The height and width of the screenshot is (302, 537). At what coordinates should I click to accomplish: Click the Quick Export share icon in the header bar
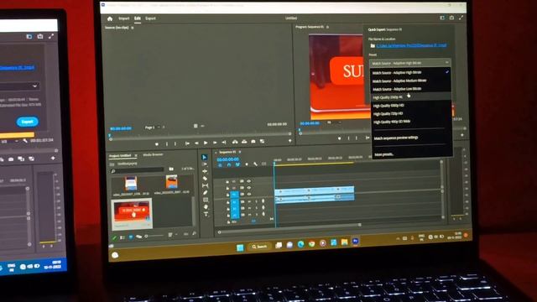451,18
